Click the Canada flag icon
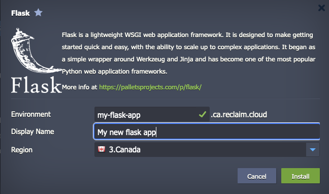The width and height of the screenshot is (329, 194). [102, 149]
